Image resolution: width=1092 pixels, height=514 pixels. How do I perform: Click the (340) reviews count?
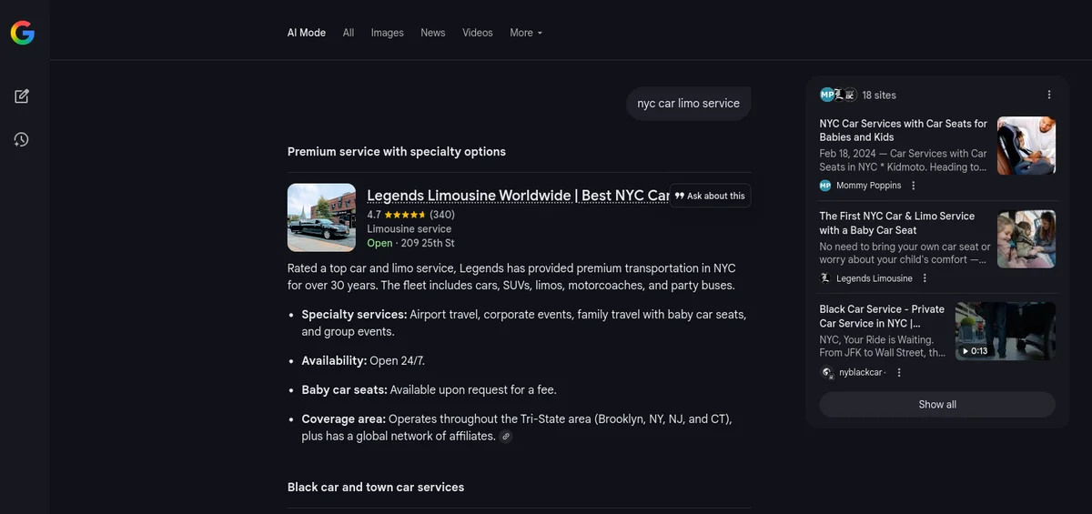[442, 215]
